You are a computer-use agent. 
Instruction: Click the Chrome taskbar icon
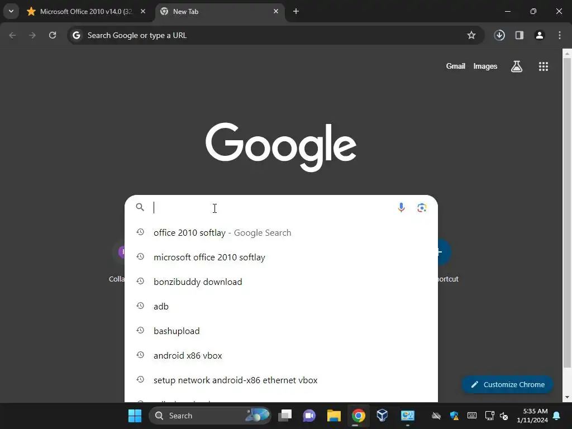(359, 416)
